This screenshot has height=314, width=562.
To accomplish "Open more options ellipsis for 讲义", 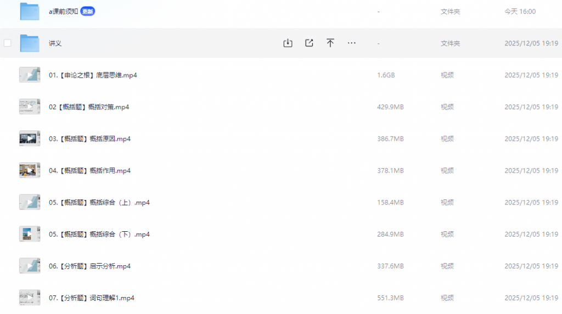I will pyautogui.click(x=352, y=43).
